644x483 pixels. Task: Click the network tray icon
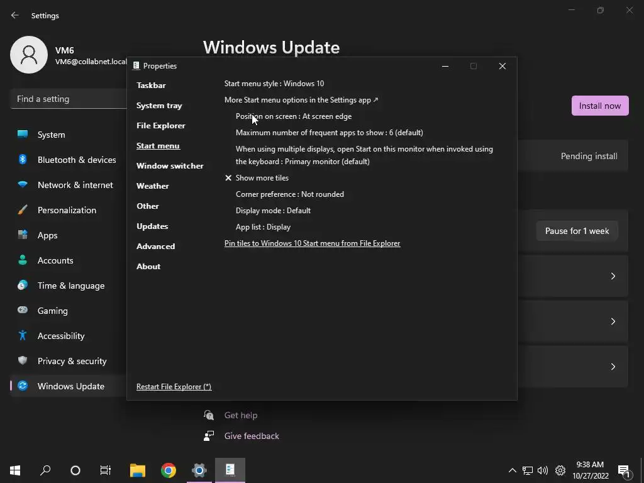(x=528, y=470)
